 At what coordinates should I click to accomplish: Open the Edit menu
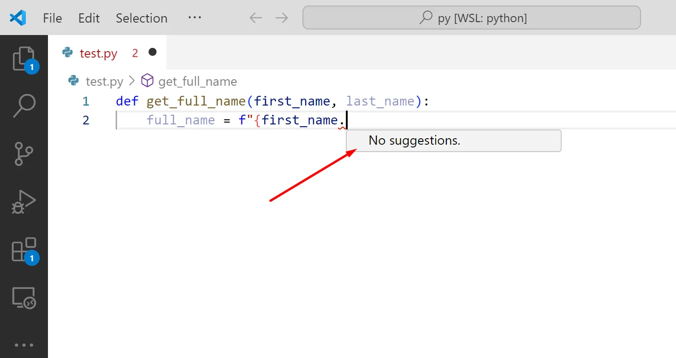point(89,18)
